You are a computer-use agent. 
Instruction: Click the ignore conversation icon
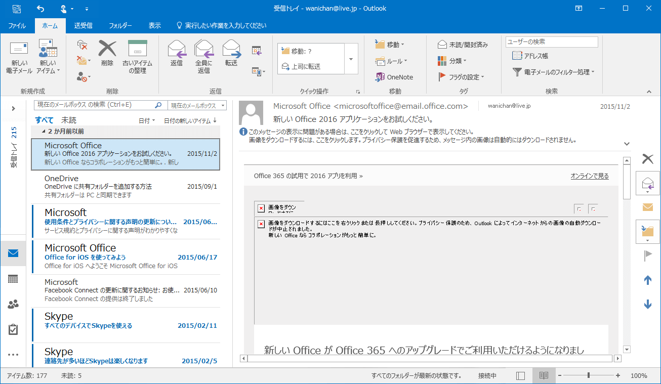point(82,46)
